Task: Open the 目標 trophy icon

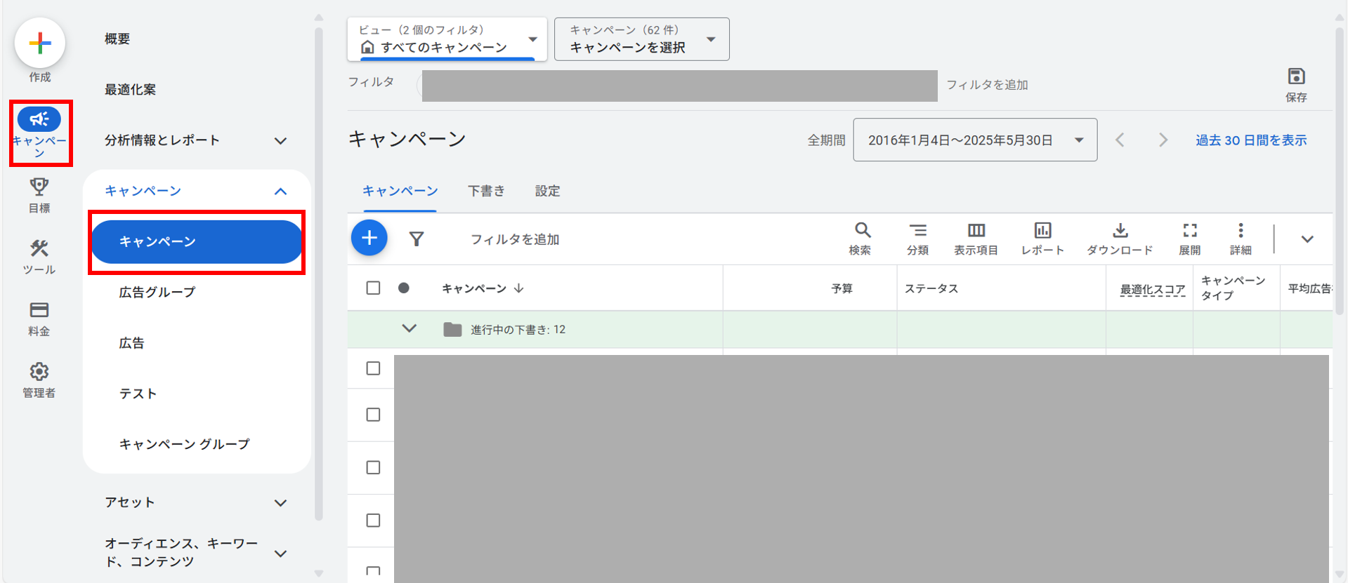Action: [39, 187]
